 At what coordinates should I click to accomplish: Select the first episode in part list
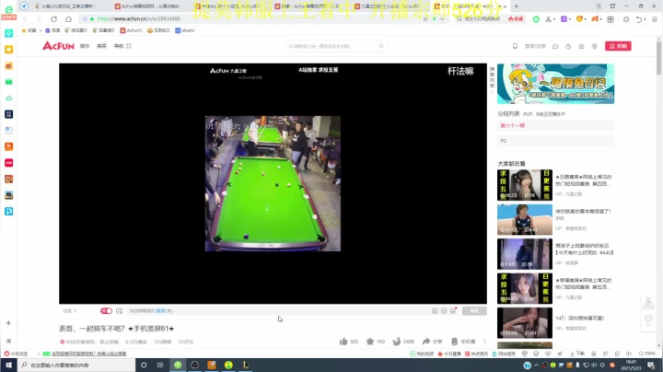pos(555,125)
